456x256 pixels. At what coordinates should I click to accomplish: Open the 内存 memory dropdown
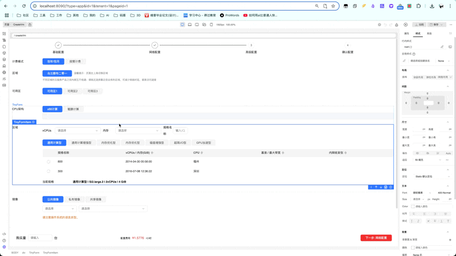point(138,131)
